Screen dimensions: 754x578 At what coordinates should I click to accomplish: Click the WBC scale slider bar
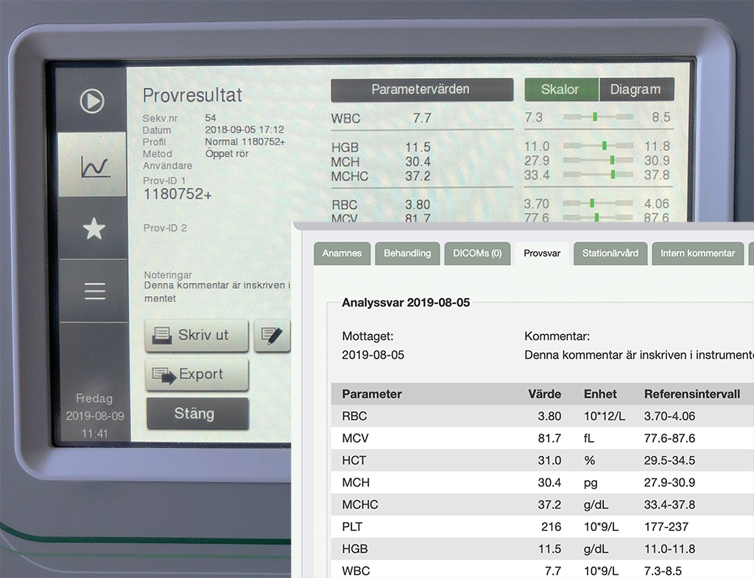pyautogui.click(x=598, y=117)
